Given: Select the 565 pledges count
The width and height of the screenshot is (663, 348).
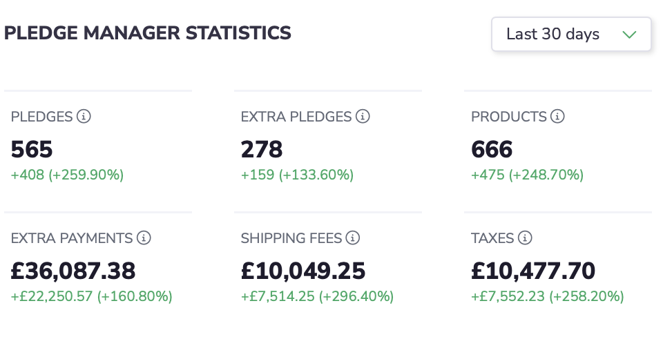Looking at the screenshot, I should 32,149.
